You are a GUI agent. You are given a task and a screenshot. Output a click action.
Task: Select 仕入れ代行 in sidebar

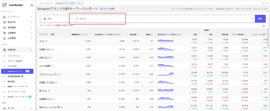point(12,66)
